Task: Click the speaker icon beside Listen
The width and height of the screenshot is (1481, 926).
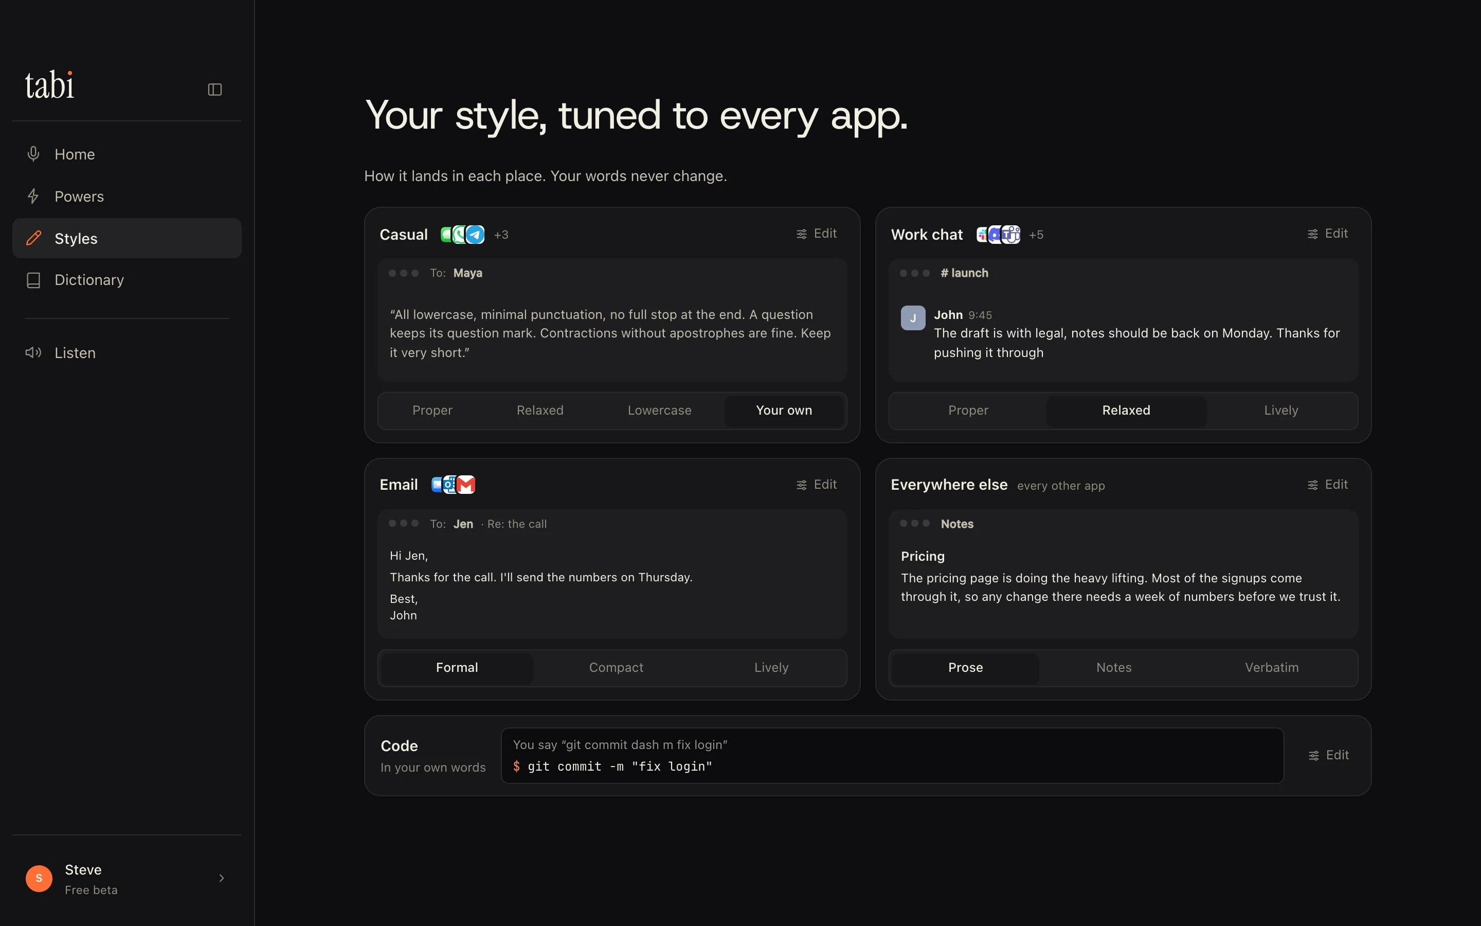Action: click(x=33, y=352)
